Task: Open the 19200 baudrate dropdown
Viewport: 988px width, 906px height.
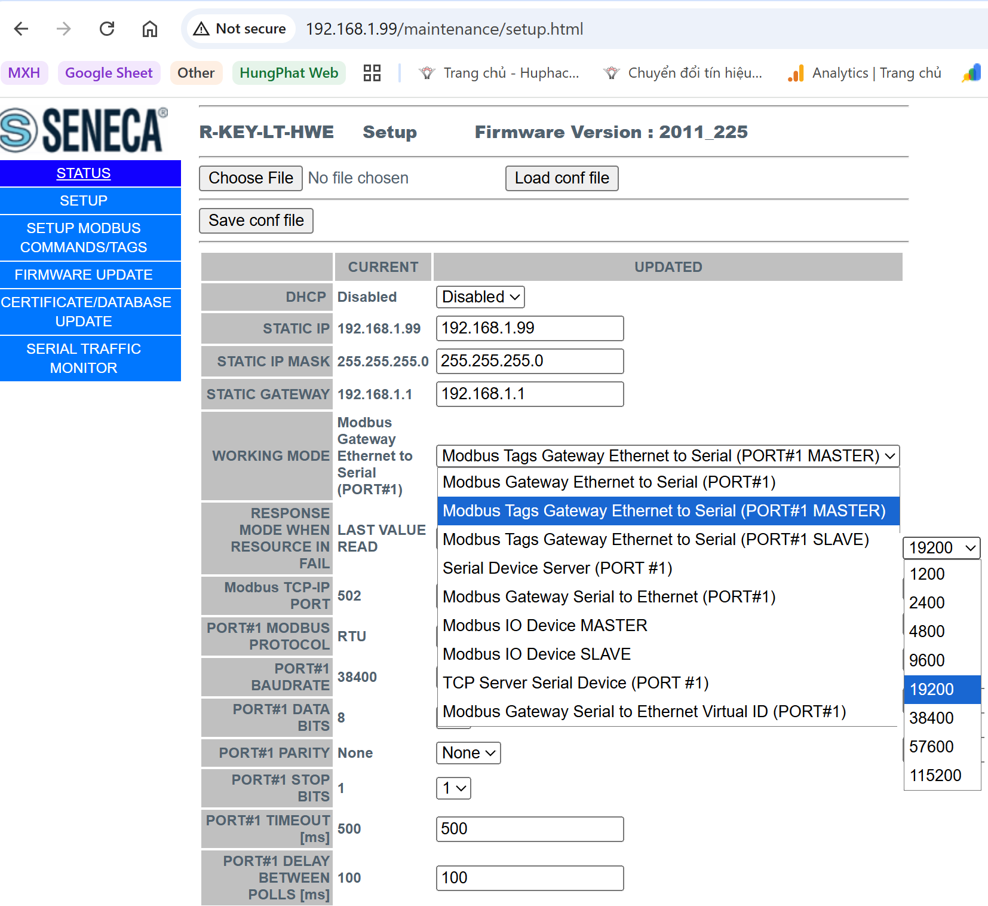Action: pyautogui.click(x=942, y=547)
